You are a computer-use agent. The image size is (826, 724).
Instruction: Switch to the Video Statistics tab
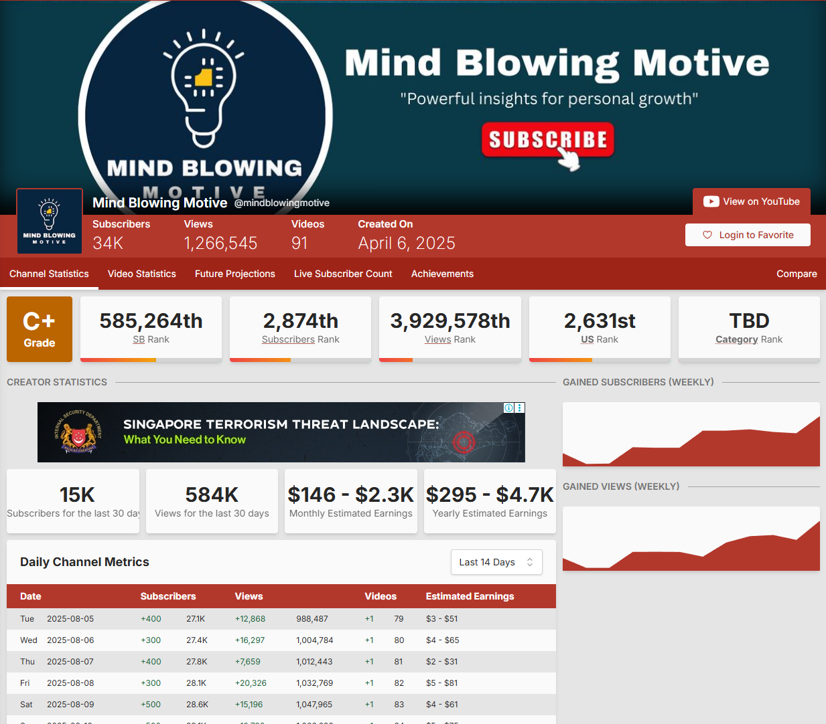point(142,274)
